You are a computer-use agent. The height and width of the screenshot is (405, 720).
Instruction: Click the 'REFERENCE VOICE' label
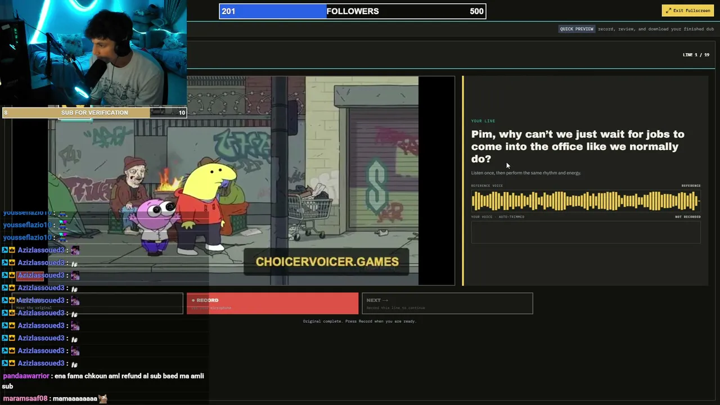pos(487,186)
